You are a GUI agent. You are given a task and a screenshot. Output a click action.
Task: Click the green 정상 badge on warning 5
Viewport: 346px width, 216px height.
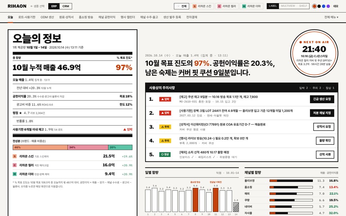(x=165, y=154)
